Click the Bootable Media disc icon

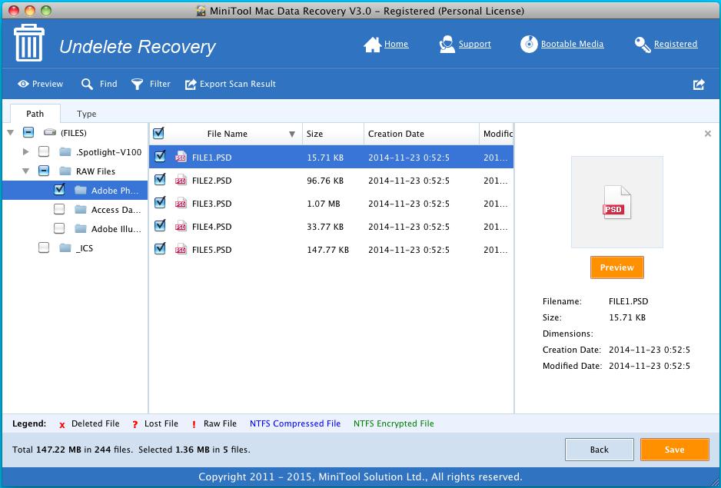click(529, 44)
